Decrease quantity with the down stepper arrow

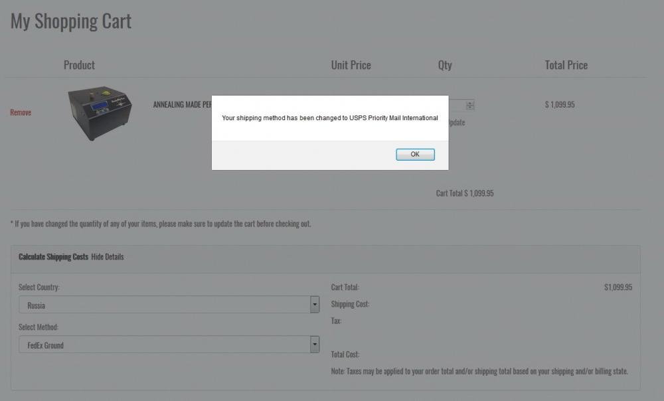(x=470, y=108)
